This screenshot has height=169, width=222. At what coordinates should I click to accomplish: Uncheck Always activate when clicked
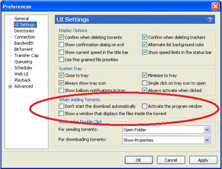[x=144, y=90]
